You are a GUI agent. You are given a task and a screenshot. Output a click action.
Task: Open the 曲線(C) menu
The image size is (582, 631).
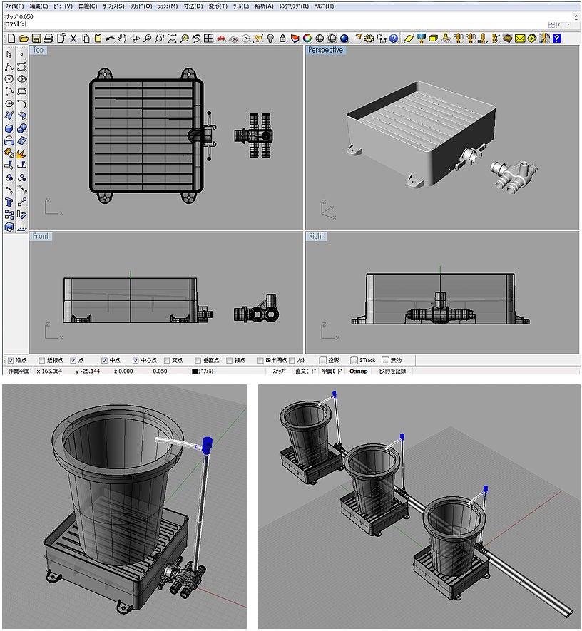pos(88,6)
